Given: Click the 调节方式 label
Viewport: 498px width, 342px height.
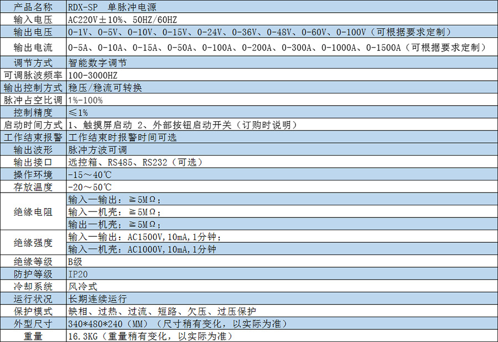Looking at the screenshot, I should (x=33, y=63).
